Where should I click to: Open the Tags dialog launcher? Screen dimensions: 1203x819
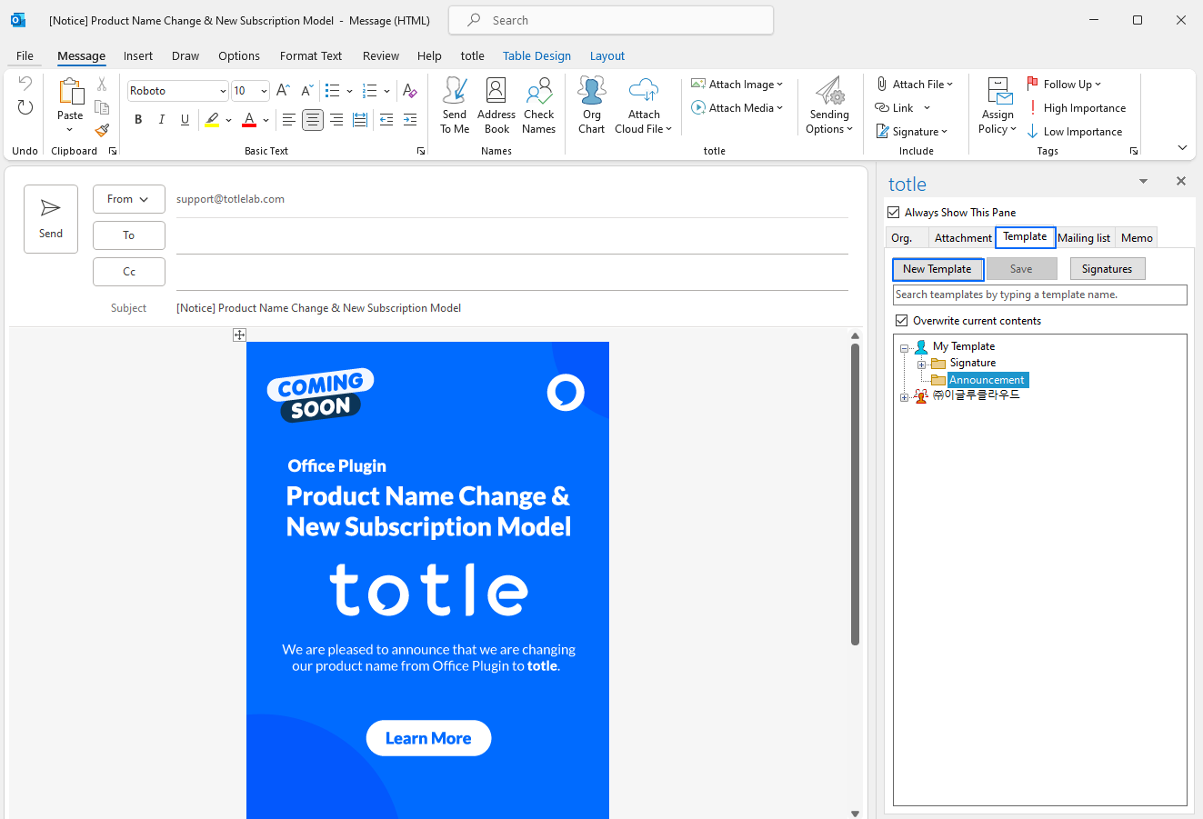pyautogui.click(x=1134, y=151)
